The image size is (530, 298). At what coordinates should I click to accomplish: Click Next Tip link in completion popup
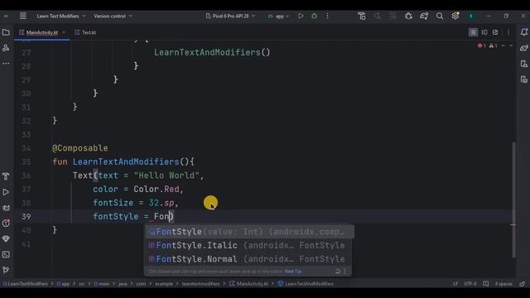click(292, 272)
